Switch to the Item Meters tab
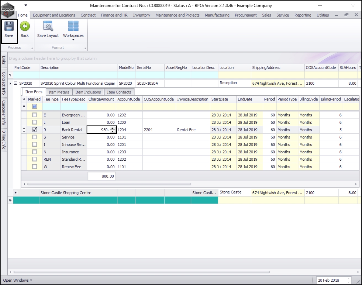This screenshot has height=285, width=362. pyautogui.click(x=59, y=92)
